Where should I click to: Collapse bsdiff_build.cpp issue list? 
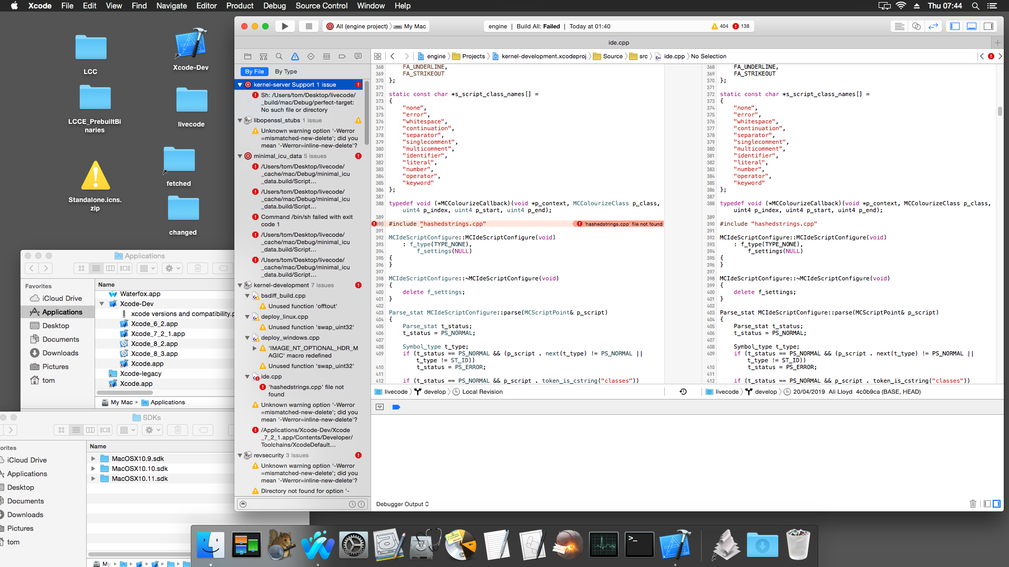[x=248, y=296]
